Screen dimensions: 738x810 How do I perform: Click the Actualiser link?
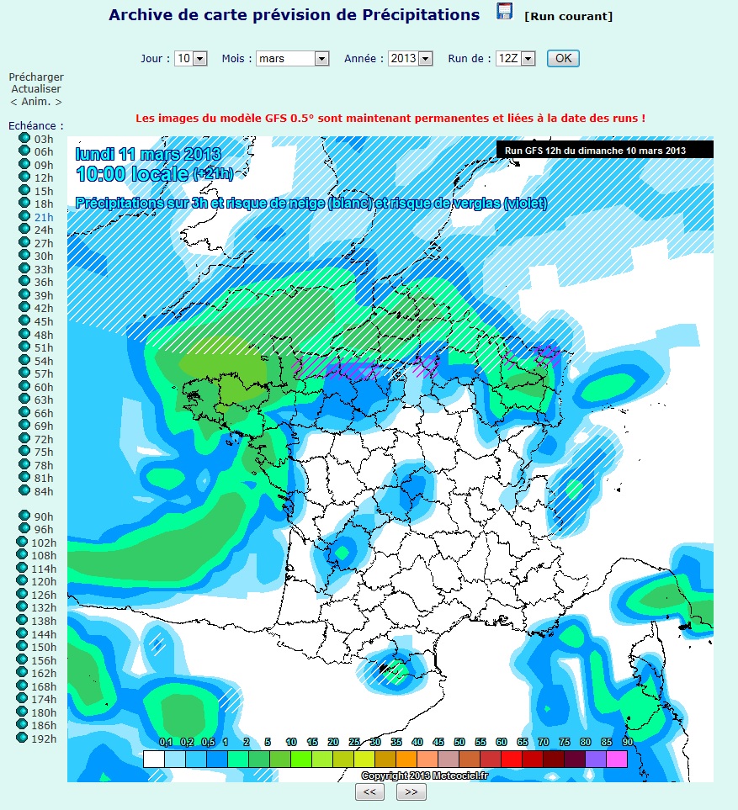(36, 89)
